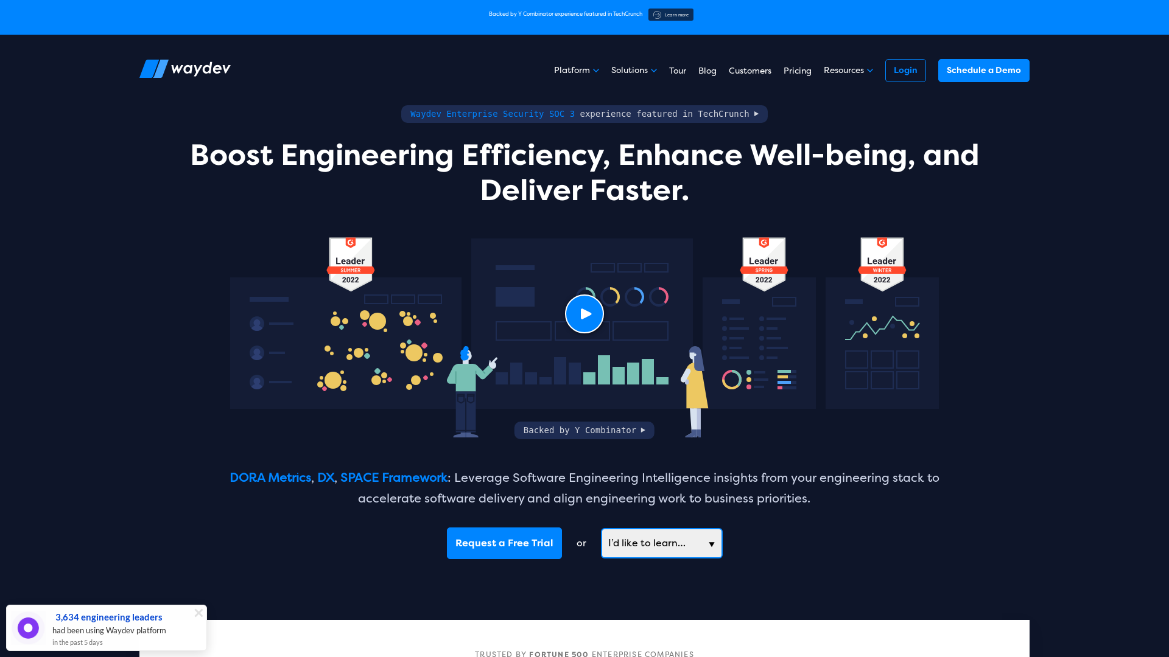
Task: Expand the Resources dropdown menu
Action: (849, 70)
